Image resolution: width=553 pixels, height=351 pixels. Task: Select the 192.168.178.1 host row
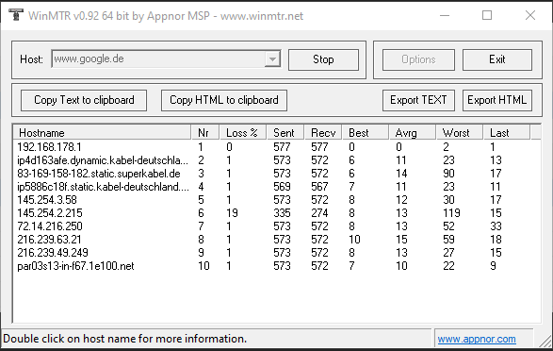[277, 147]
